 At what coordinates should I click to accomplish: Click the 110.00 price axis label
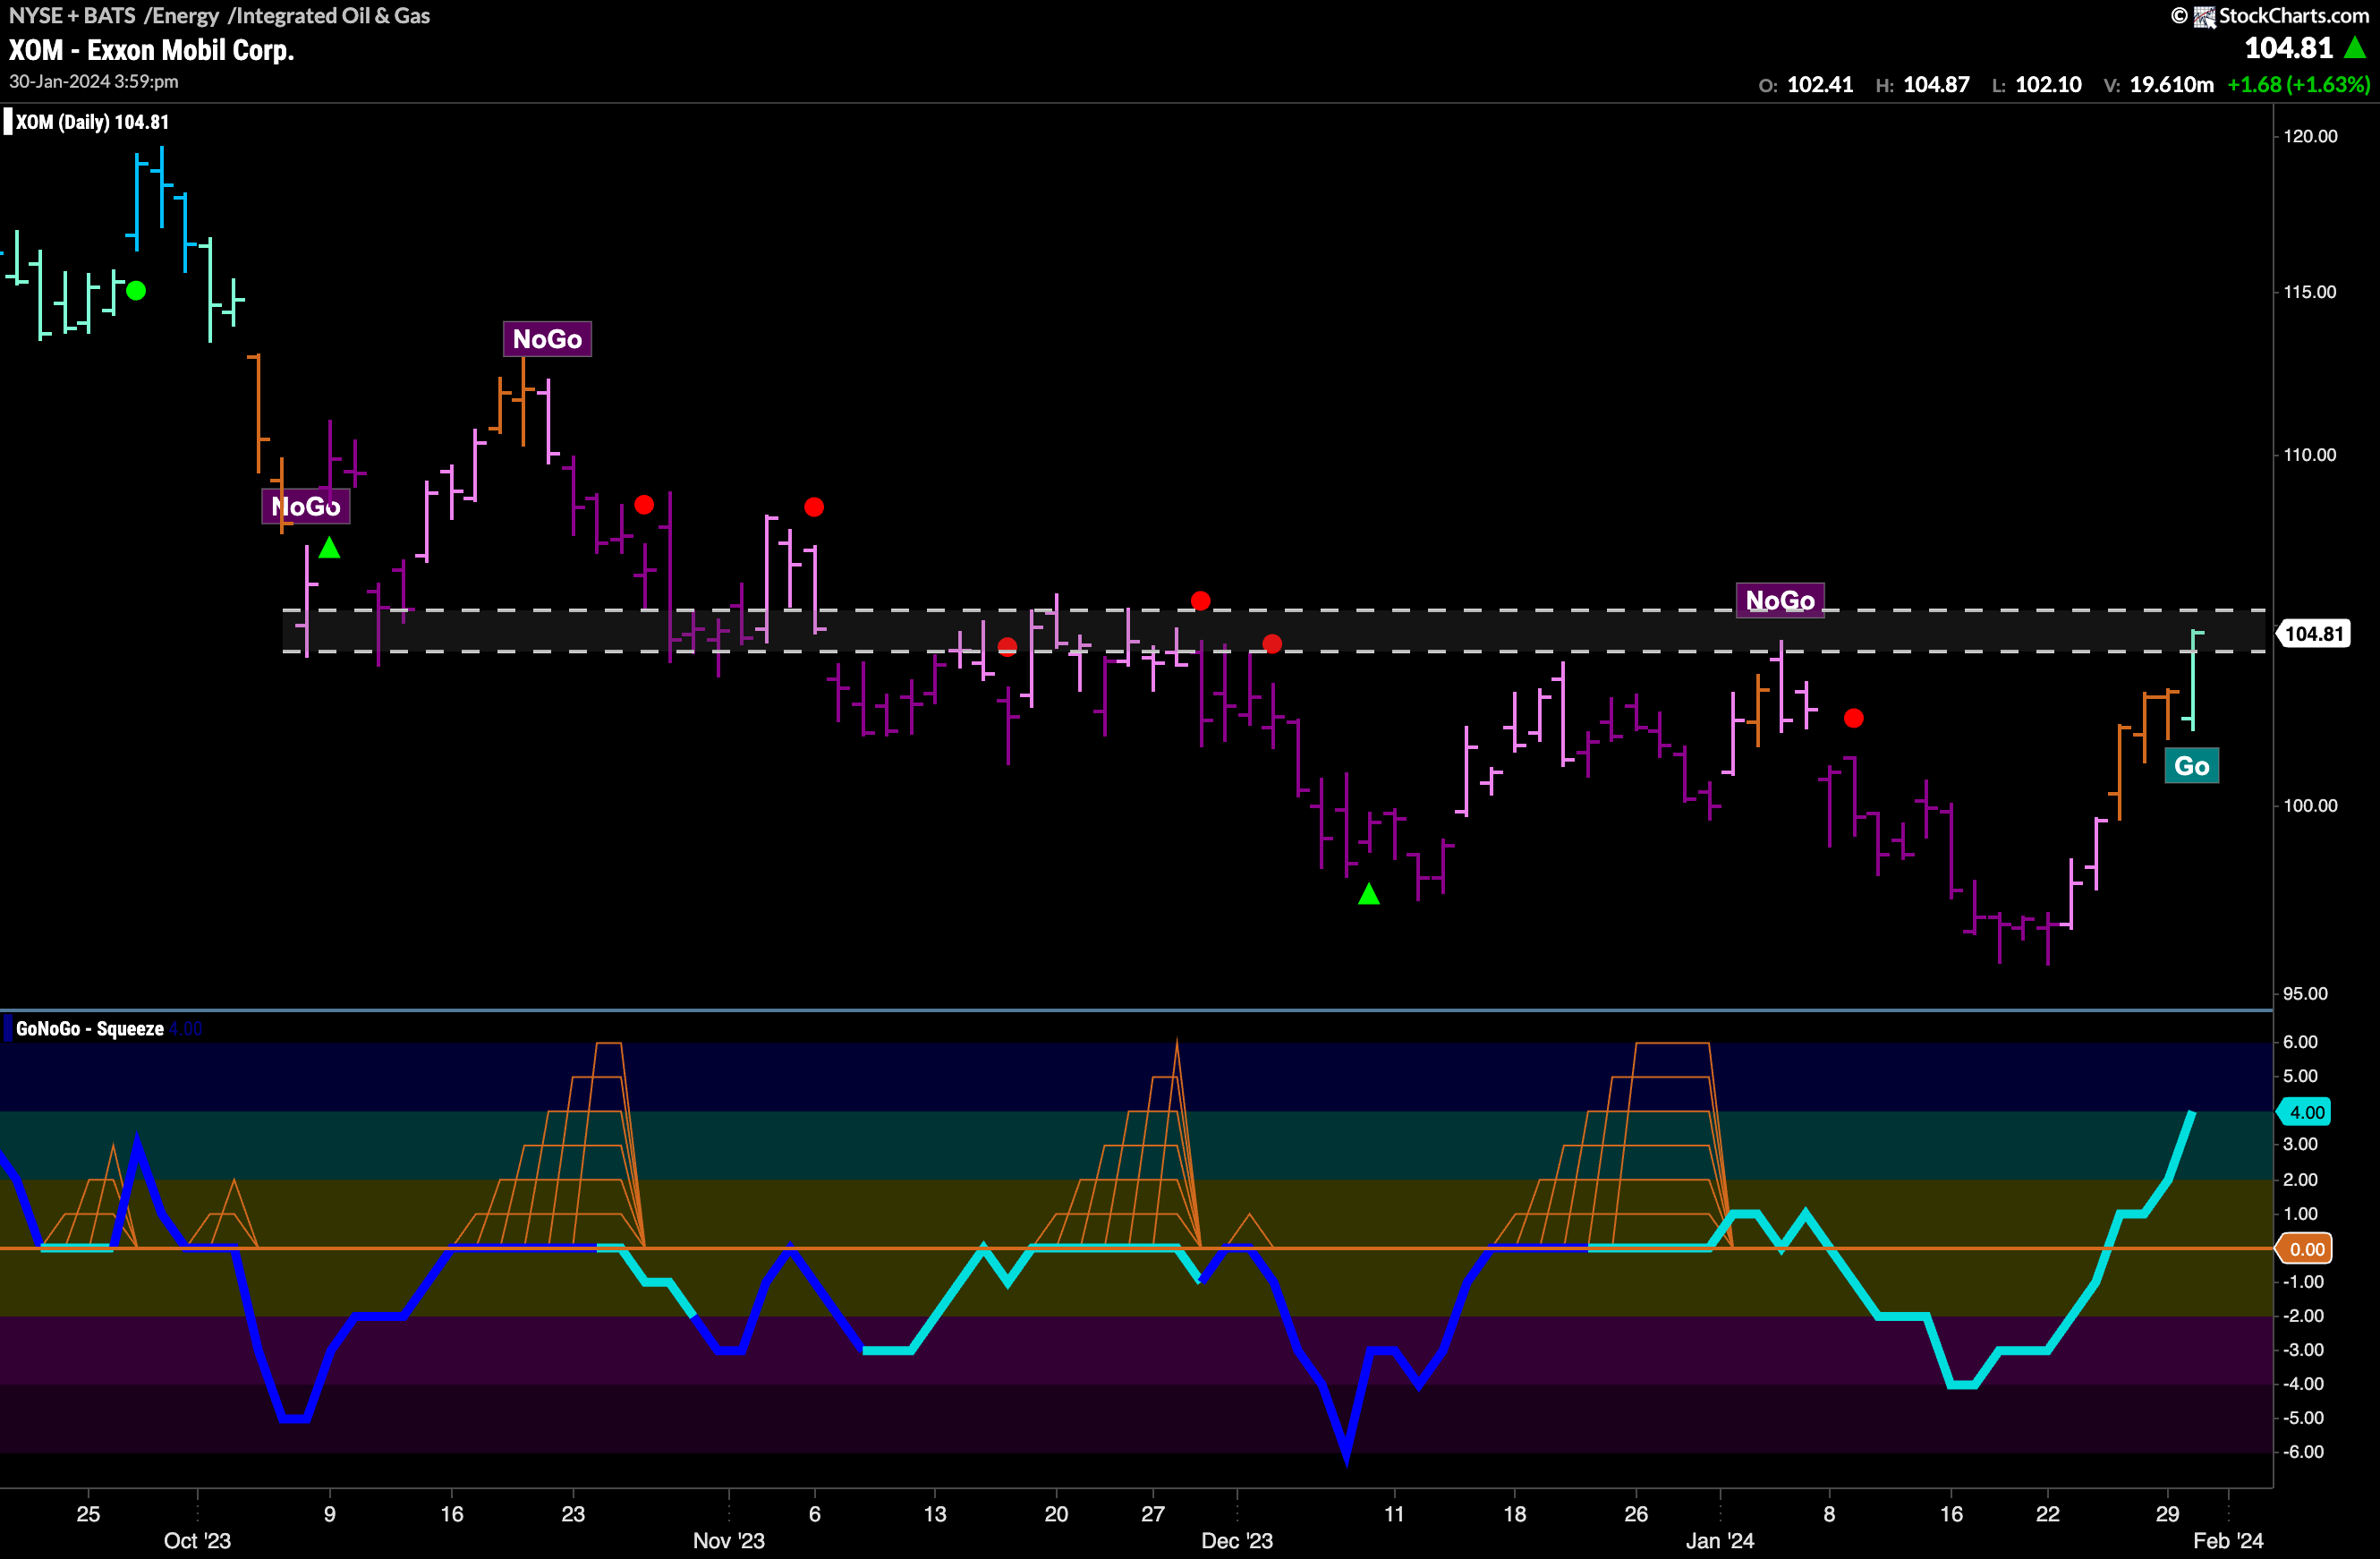point(2310,454)
